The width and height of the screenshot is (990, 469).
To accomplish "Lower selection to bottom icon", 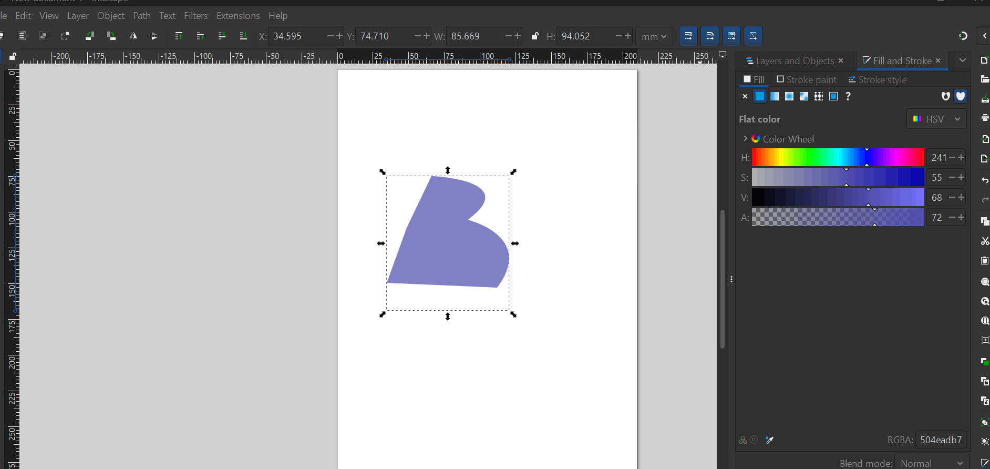I will click(243, 36).
